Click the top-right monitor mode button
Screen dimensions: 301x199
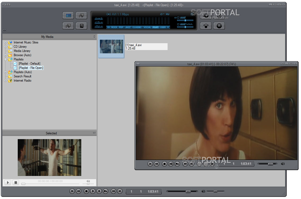tap(81, 16)
